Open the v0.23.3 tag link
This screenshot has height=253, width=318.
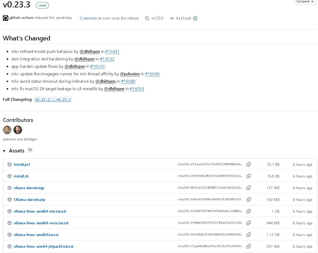pos(157,18)
